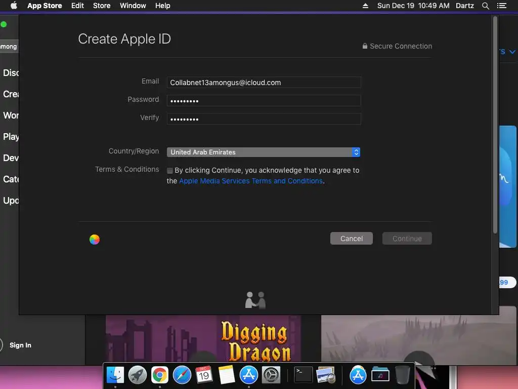The height and width of the screenshot is (389, 518).
Task: Open Preview from the Dock
Action: click(326, 375)
